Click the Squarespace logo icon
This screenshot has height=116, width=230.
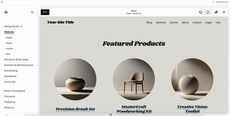(6, 12)
